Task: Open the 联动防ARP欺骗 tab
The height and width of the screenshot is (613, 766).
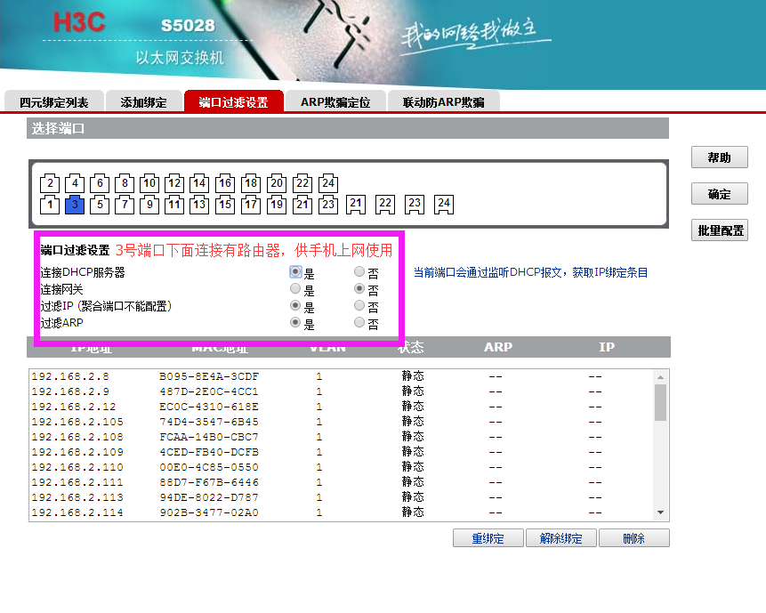Action: pyautogui.click(x=444, y=101)
